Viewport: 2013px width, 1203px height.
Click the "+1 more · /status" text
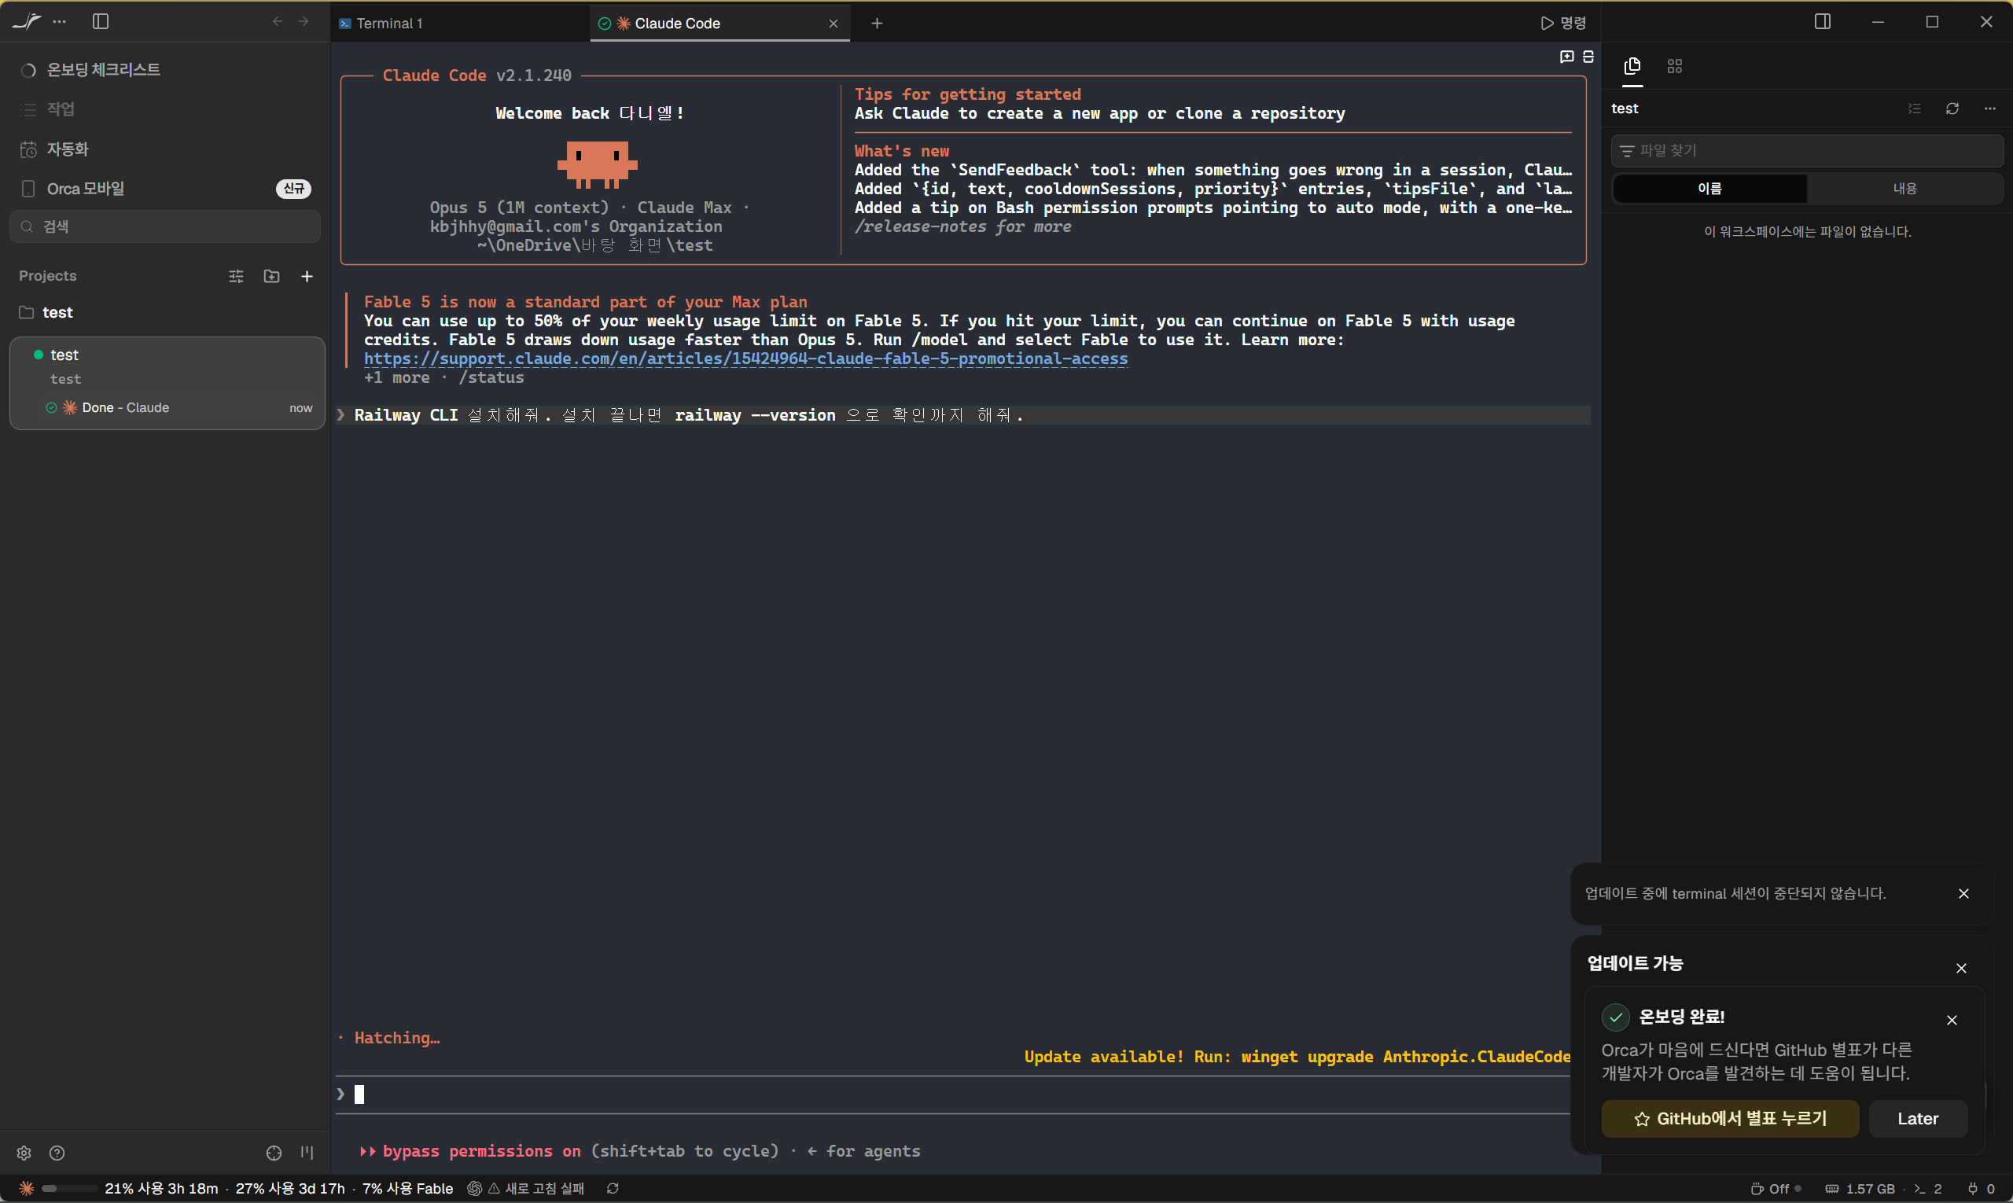point(444,377)
